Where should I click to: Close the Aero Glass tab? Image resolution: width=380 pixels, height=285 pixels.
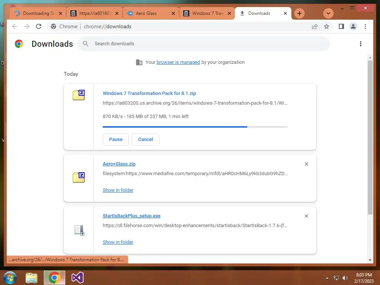(173, 13)
